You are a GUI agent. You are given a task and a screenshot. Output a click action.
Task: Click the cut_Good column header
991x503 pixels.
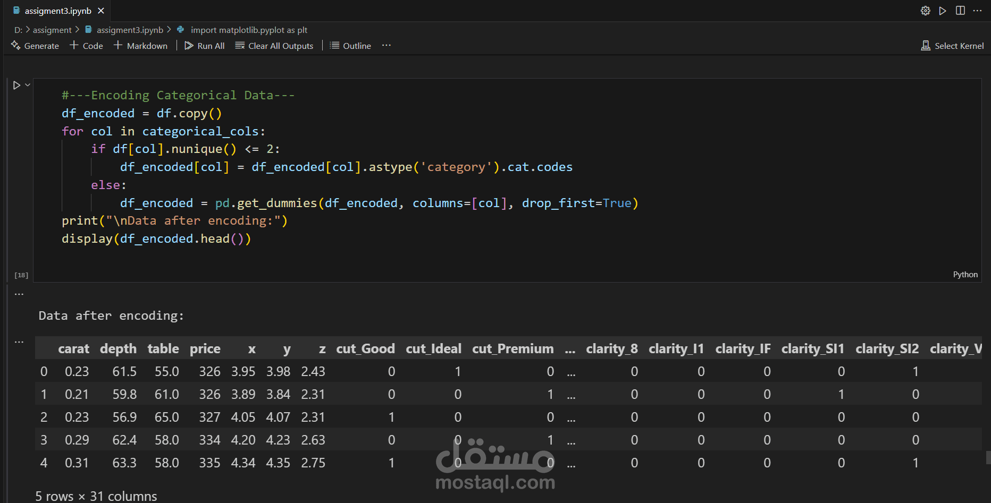[365, 348]
